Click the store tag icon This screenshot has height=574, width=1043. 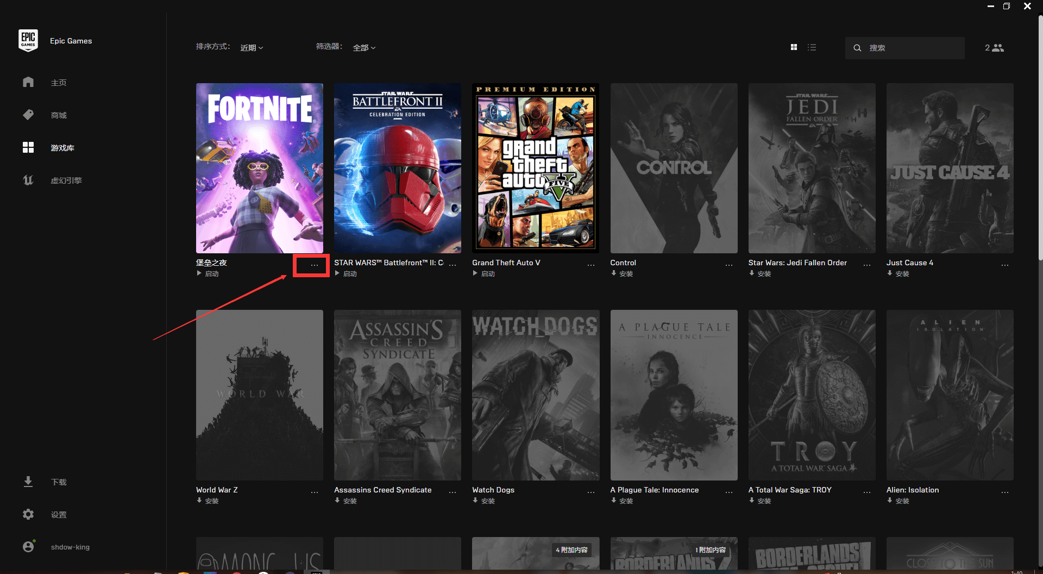(28, 115)
